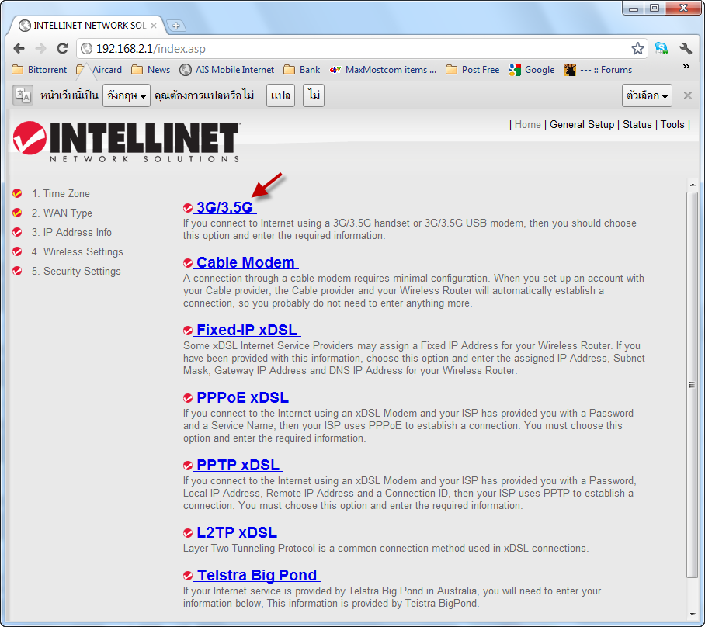Choose the 3G/3.5G WAN type link
This screenshot has height=627, width=705.
[225, 207]
